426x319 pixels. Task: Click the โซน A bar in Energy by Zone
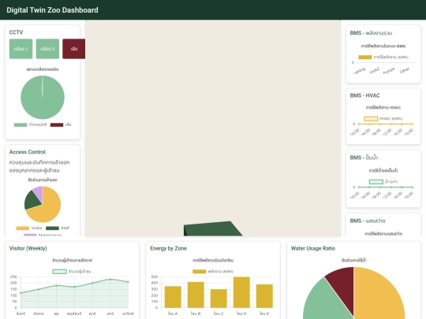(173, 297)
